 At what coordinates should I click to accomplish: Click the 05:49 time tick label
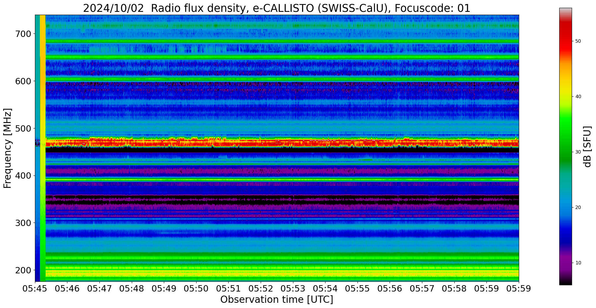[x=164, y=289]
